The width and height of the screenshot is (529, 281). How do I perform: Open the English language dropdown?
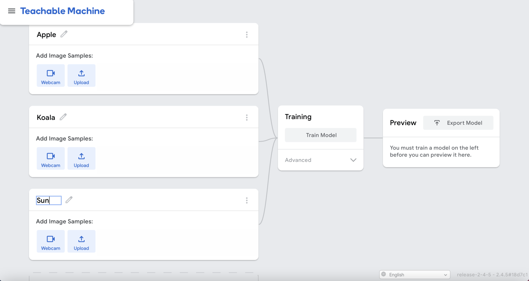tap(415, 275)
